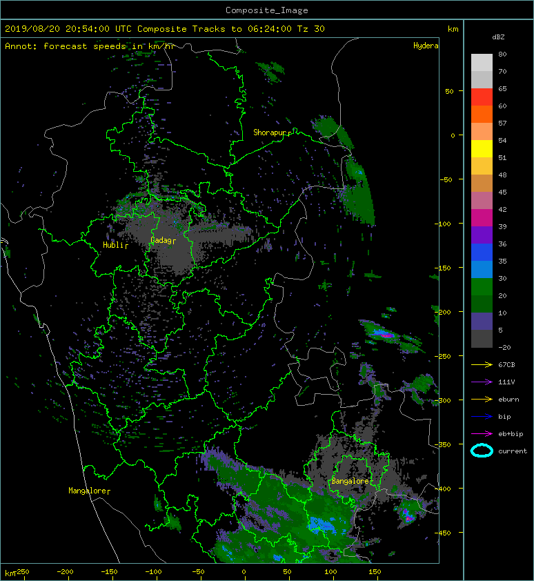Click the -450 mark on vertical axis
Screen dimensions: 534x581
[x=442, y=533]
